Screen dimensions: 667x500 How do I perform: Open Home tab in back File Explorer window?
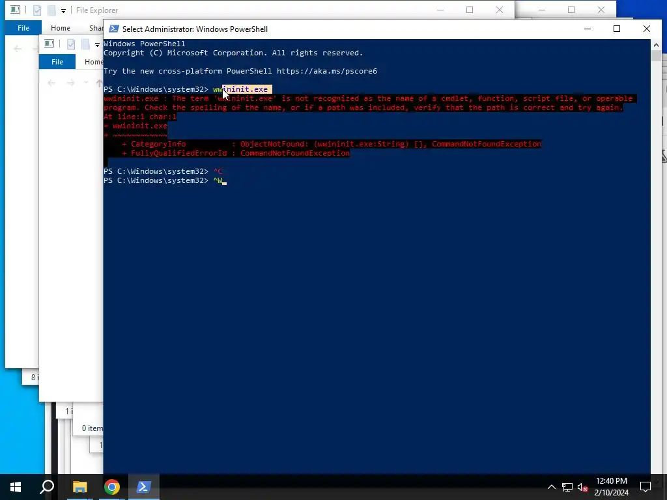pos(61,28)
